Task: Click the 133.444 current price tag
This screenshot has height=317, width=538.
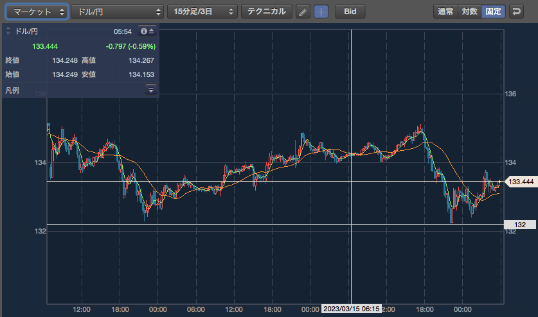Action: (521, 182)
